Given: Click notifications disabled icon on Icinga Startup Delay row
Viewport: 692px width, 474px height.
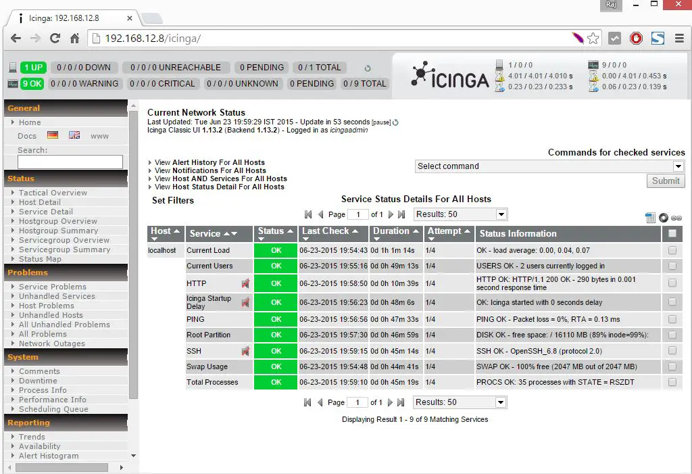Looking at the screenshot, I should click(x=246, y=302).
